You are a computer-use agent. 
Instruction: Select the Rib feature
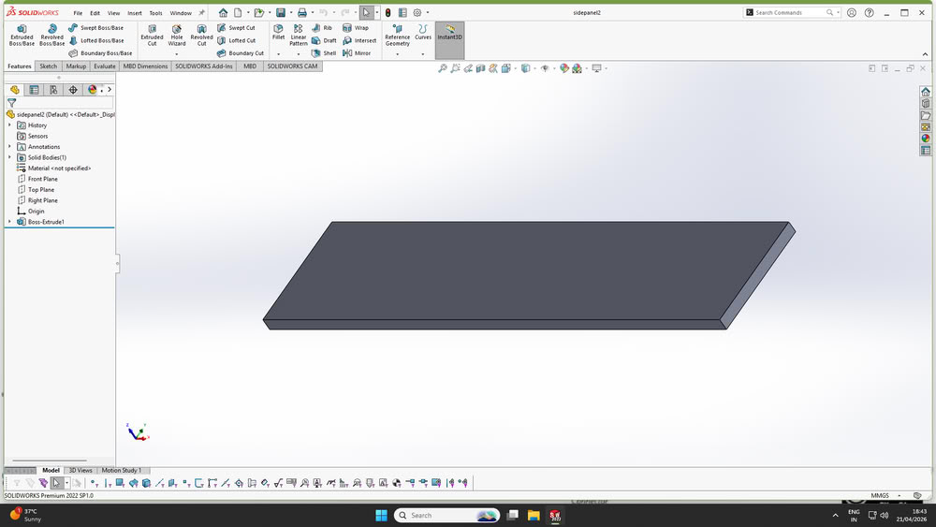322,28
